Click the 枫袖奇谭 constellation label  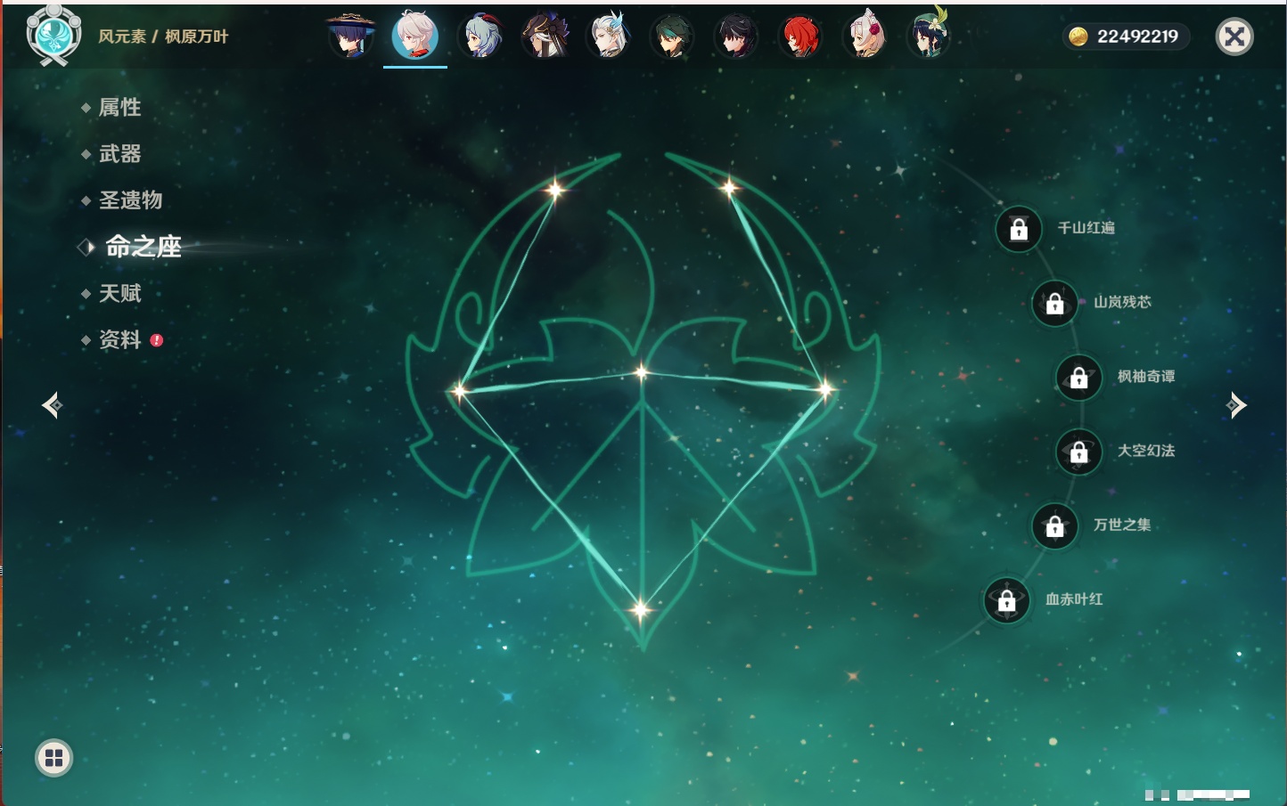tap(1146, 377)
